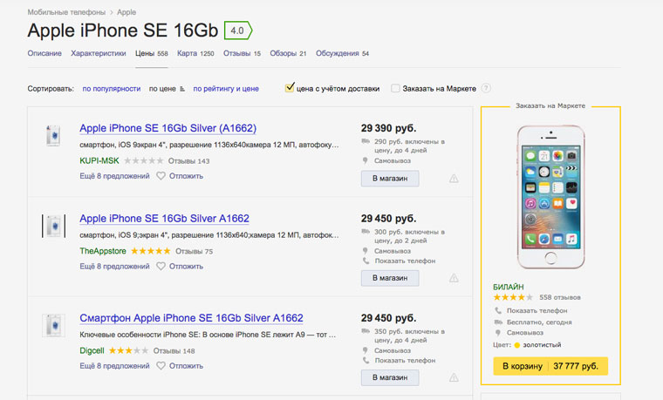Viewport: 663px width, 400px height.
Task: Report Digcell offer via warning triangle icon
Action: (454, 377)
